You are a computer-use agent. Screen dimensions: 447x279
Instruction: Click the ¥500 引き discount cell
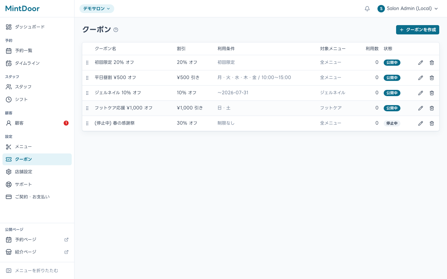pyautogui.click(x=188, y=77)
